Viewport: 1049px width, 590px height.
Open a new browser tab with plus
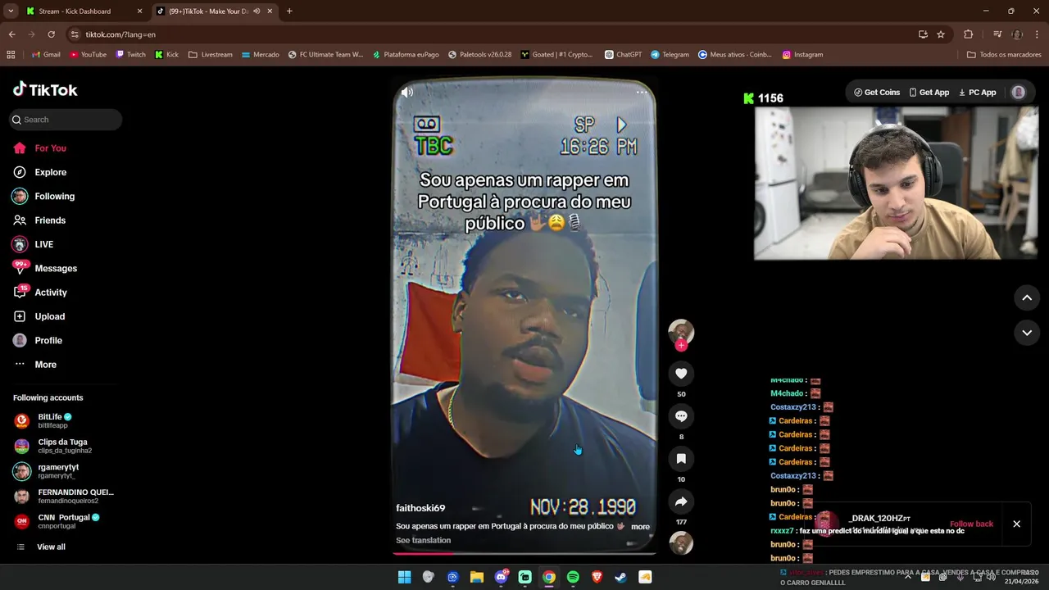[x=289, y=11]
